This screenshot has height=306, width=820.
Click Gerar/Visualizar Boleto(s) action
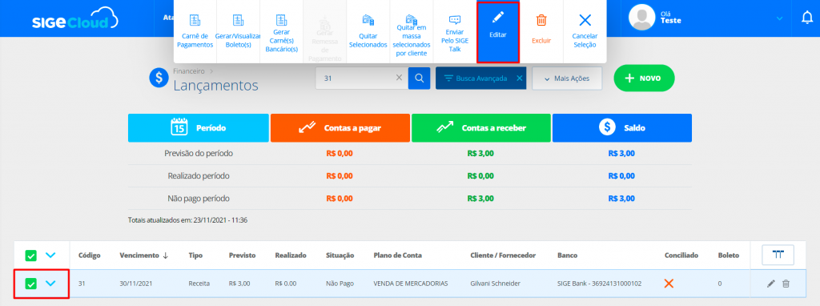pyautogui.click(x=238, y=31)
